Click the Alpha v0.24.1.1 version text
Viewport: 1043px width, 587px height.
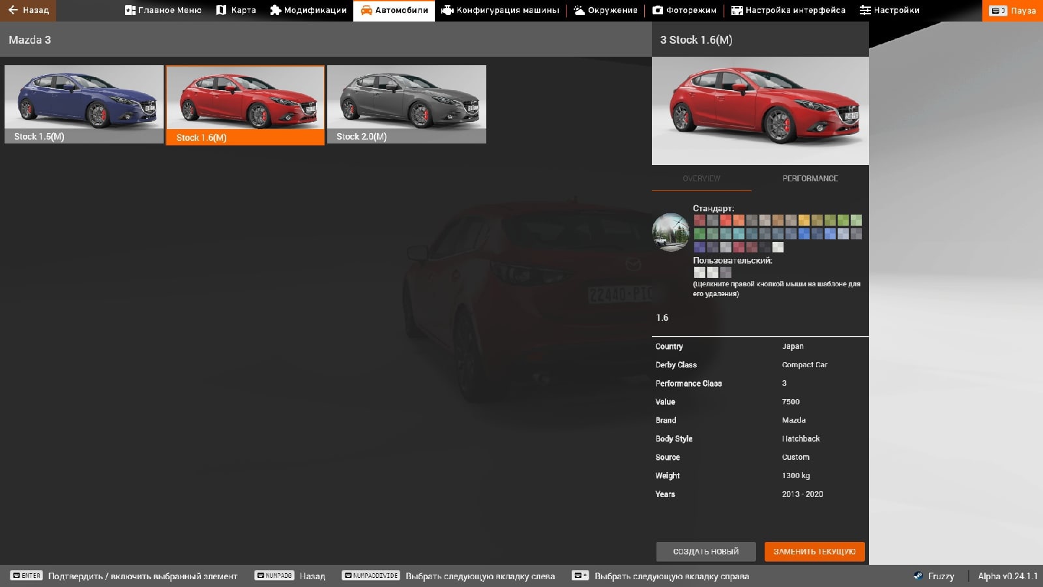point(1008,576)
